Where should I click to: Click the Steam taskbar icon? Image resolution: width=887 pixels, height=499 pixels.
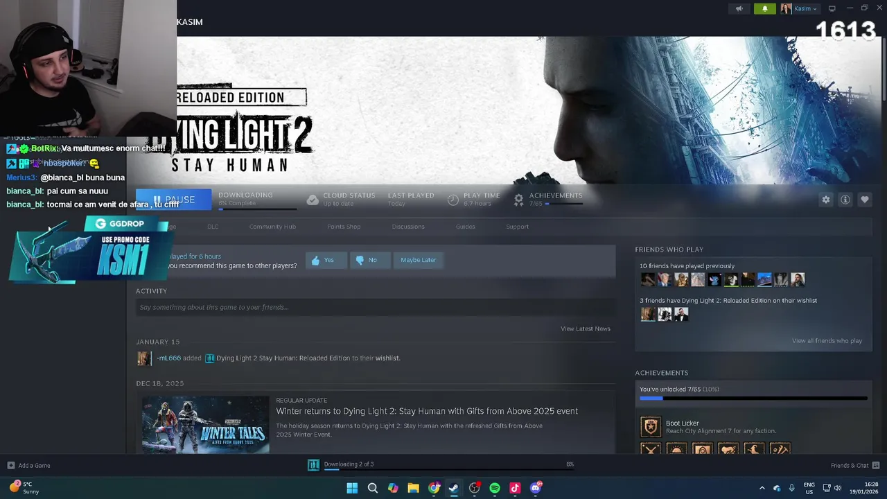click(x=454, y=488)
